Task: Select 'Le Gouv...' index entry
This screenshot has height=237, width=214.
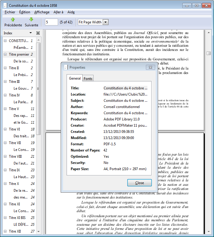Action: coord(21,88)
